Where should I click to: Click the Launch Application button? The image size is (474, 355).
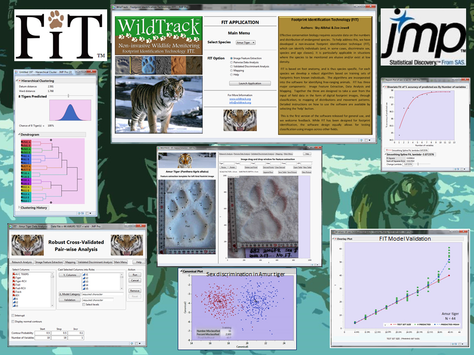click(250, 83)
